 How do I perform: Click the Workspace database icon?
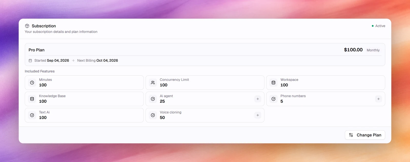point(273,83)
